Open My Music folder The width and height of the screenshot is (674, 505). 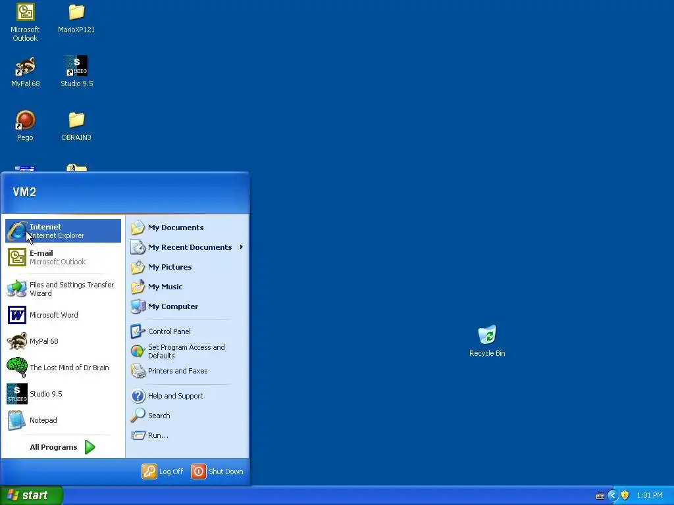(188, 287)
